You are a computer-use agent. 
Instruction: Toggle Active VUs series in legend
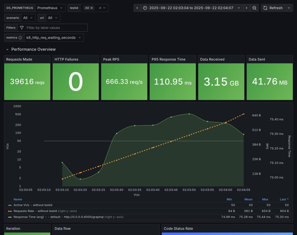pyautogui.click(x=33, y=205)
